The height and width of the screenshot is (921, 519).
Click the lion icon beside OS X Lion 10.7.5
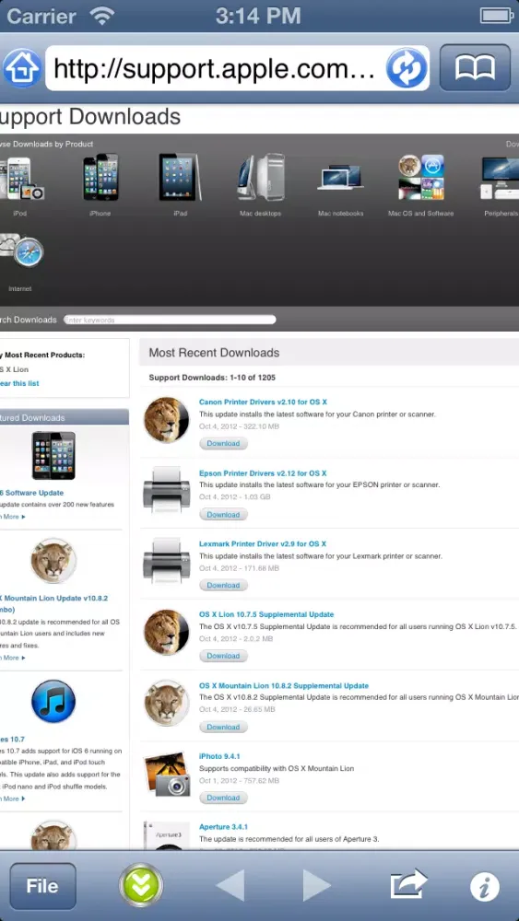coord(167,632)
